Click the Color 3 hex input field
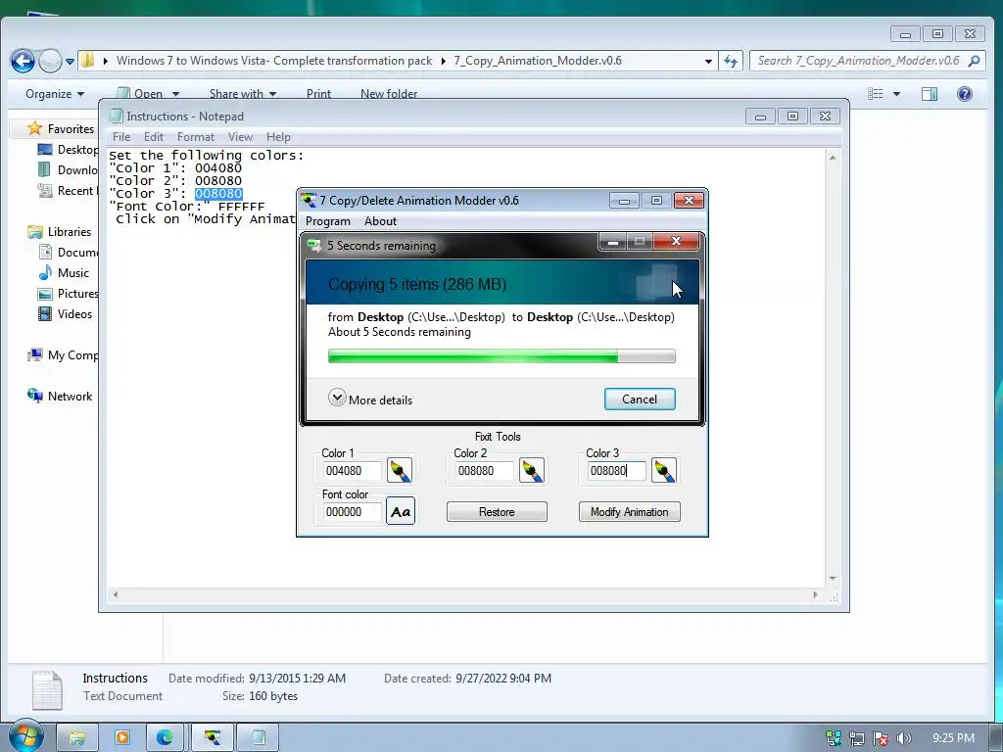 click(x=617, y=471)
